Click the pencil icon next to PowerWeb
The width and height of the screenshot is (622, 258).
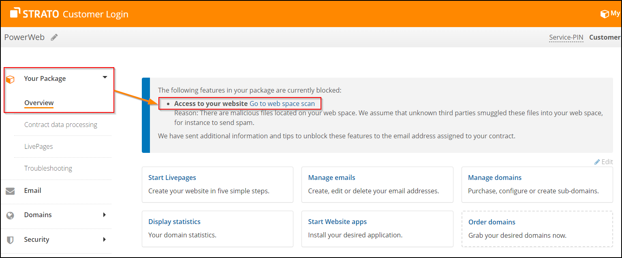[54, 38]
